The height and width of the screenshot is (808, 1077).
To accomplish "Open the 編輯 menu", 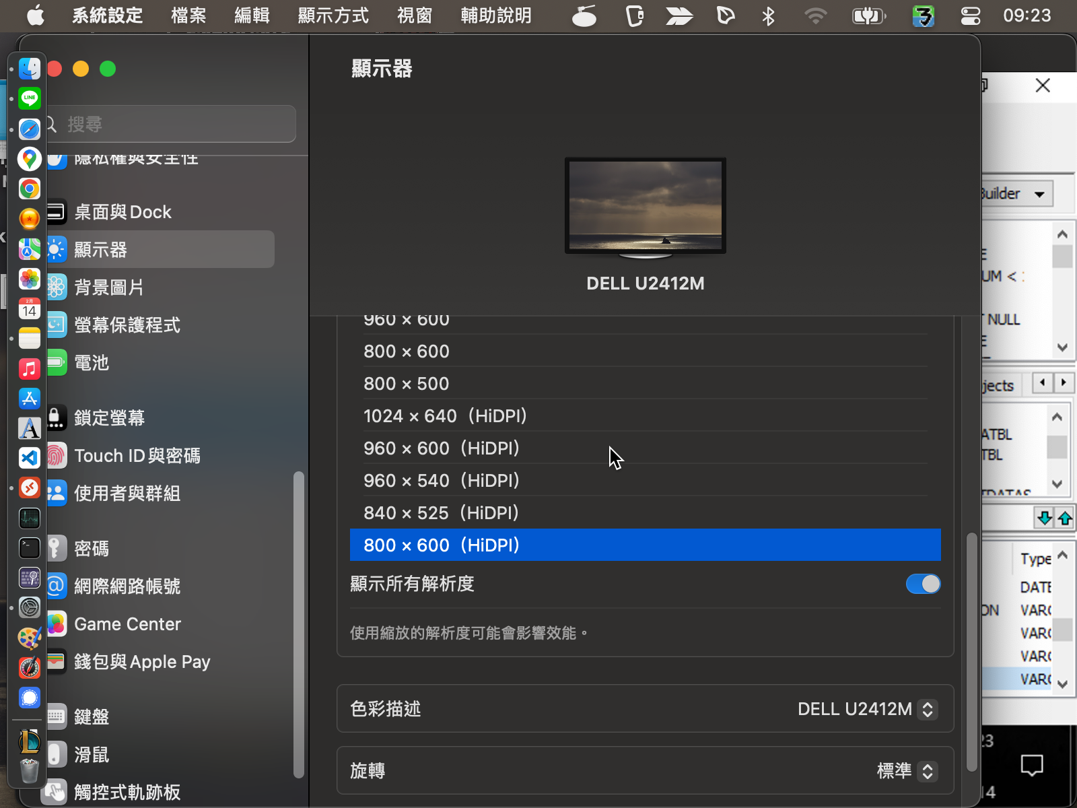I will tap(252, 15).
